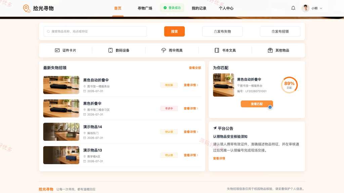Click 待认领 tag on 演示物品13

pos(169,155)
